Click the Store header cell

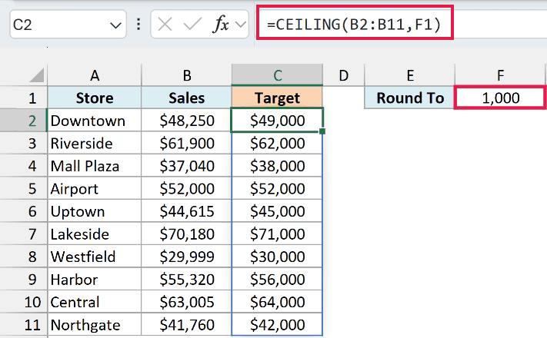[95, 98]
